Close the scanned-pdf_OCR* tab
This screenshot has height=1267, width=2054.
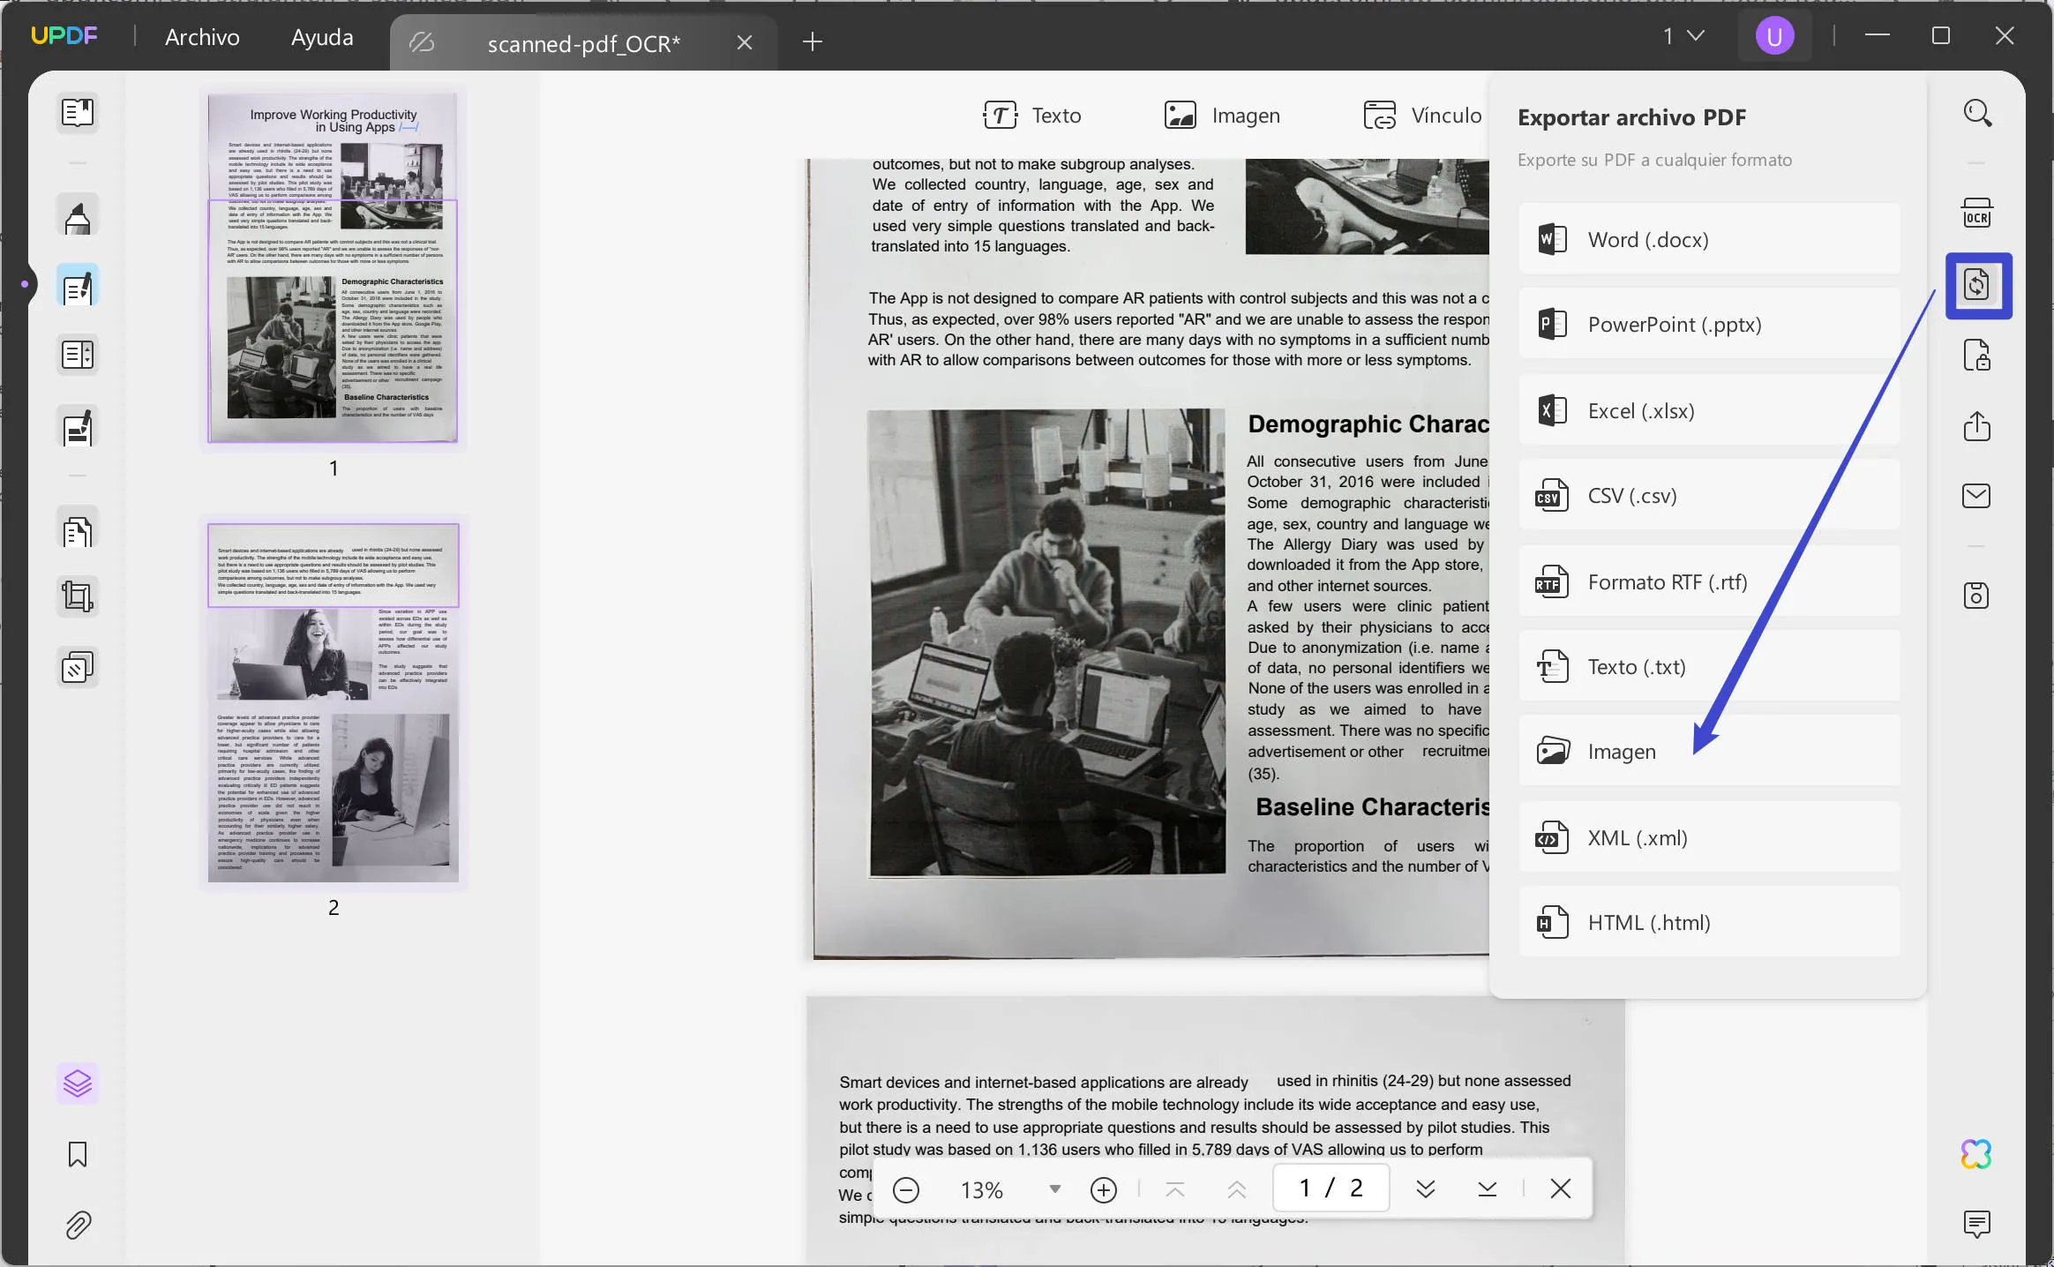coord(745,42)
